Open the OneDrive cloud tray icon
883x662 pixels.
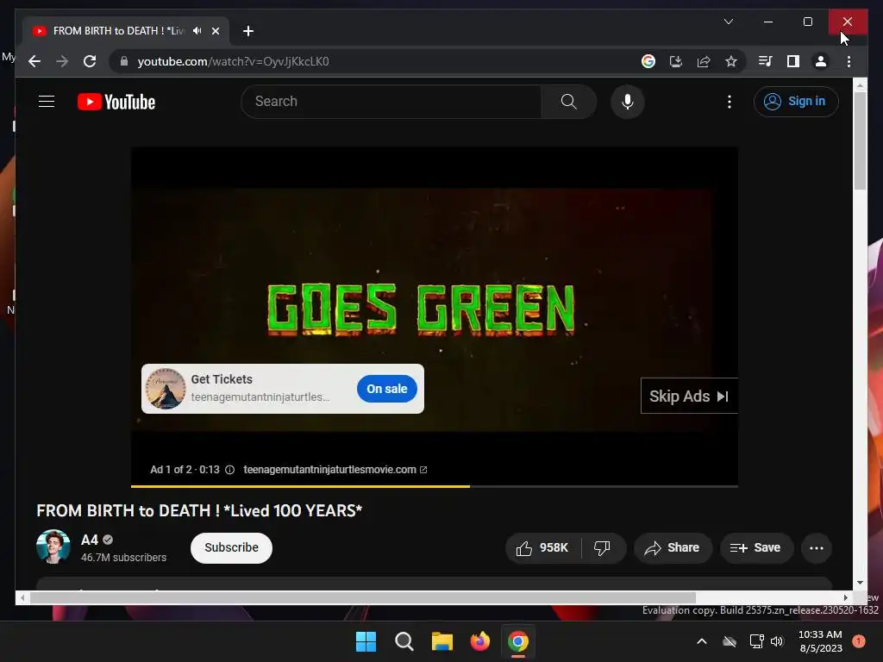click(x=730, y=641)
